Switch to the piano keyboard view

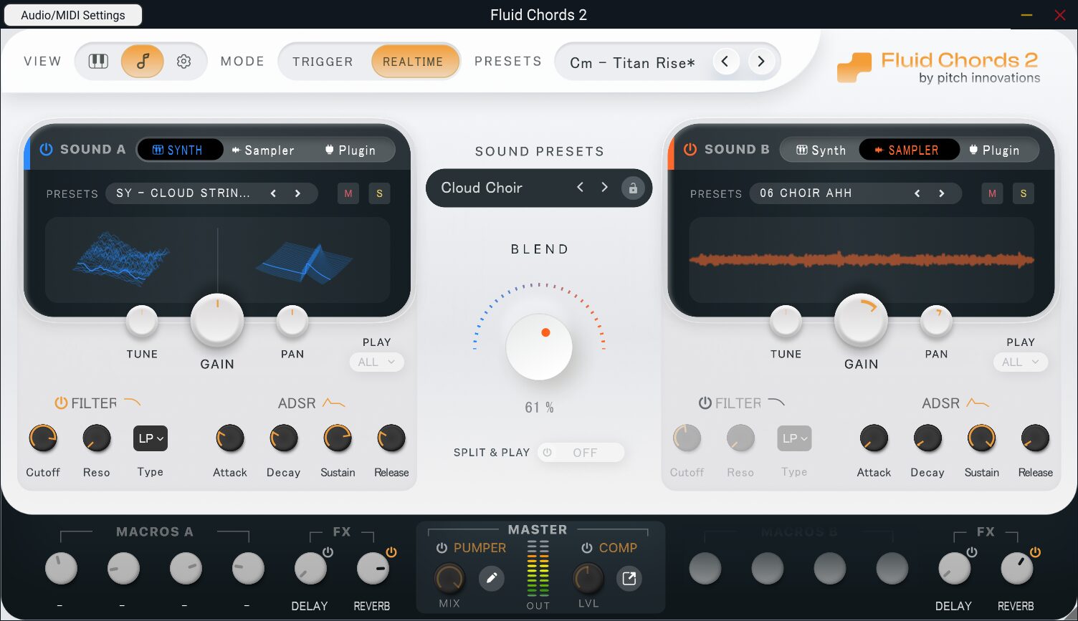(98, 62)
